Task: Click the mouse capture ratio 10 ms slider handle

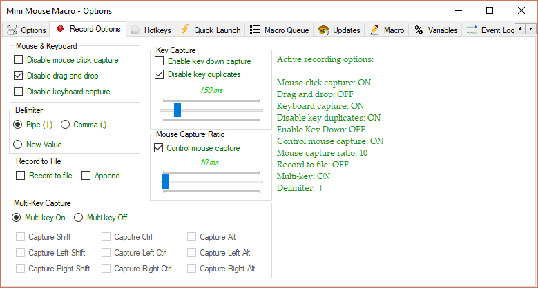Action: 165,181
